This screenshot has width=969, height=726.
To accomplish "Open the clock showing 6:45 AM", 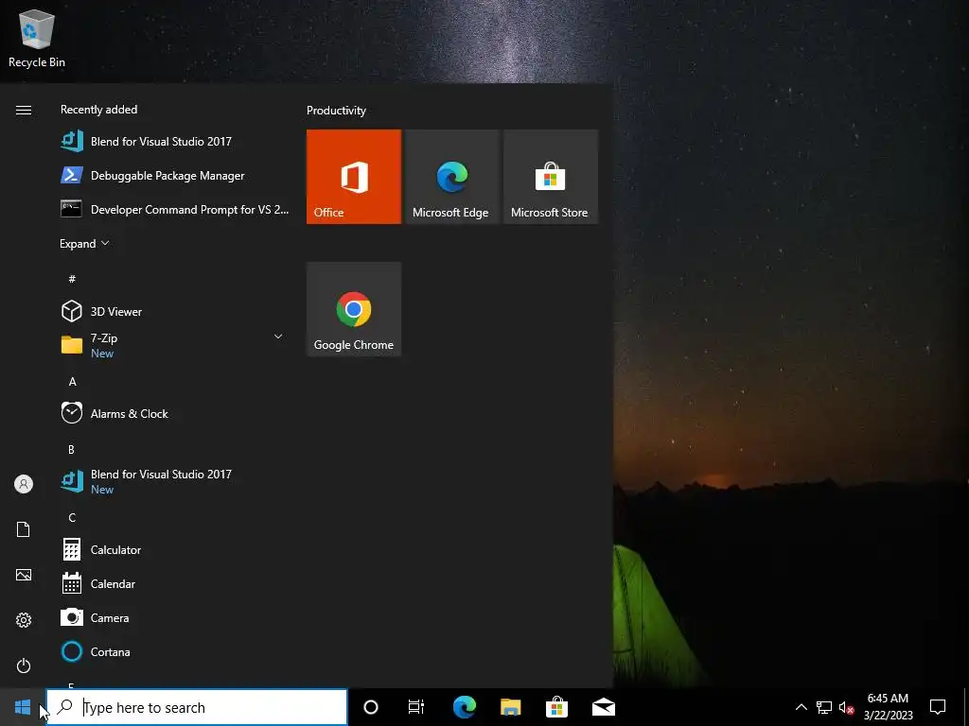I will 888,707.
